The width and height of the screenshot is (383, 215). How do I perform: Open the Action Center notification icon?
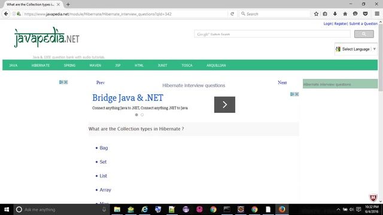(358, 210)
